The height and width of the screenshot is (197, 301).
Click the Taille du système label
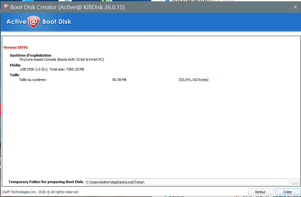pyautogui.click(x=33, y=80)
